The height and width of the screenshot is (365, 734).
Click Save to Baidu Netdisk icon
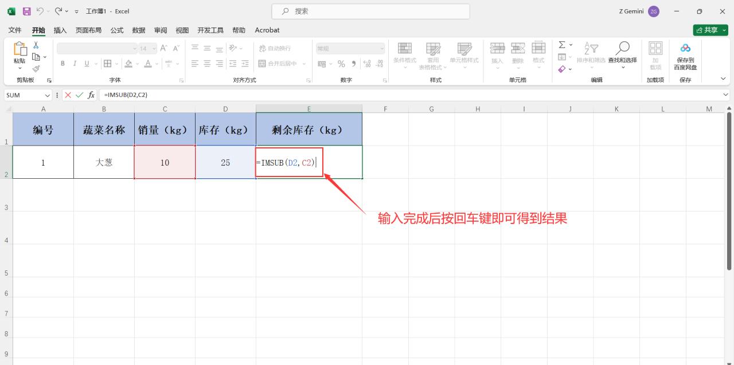(x=685, y=48)
